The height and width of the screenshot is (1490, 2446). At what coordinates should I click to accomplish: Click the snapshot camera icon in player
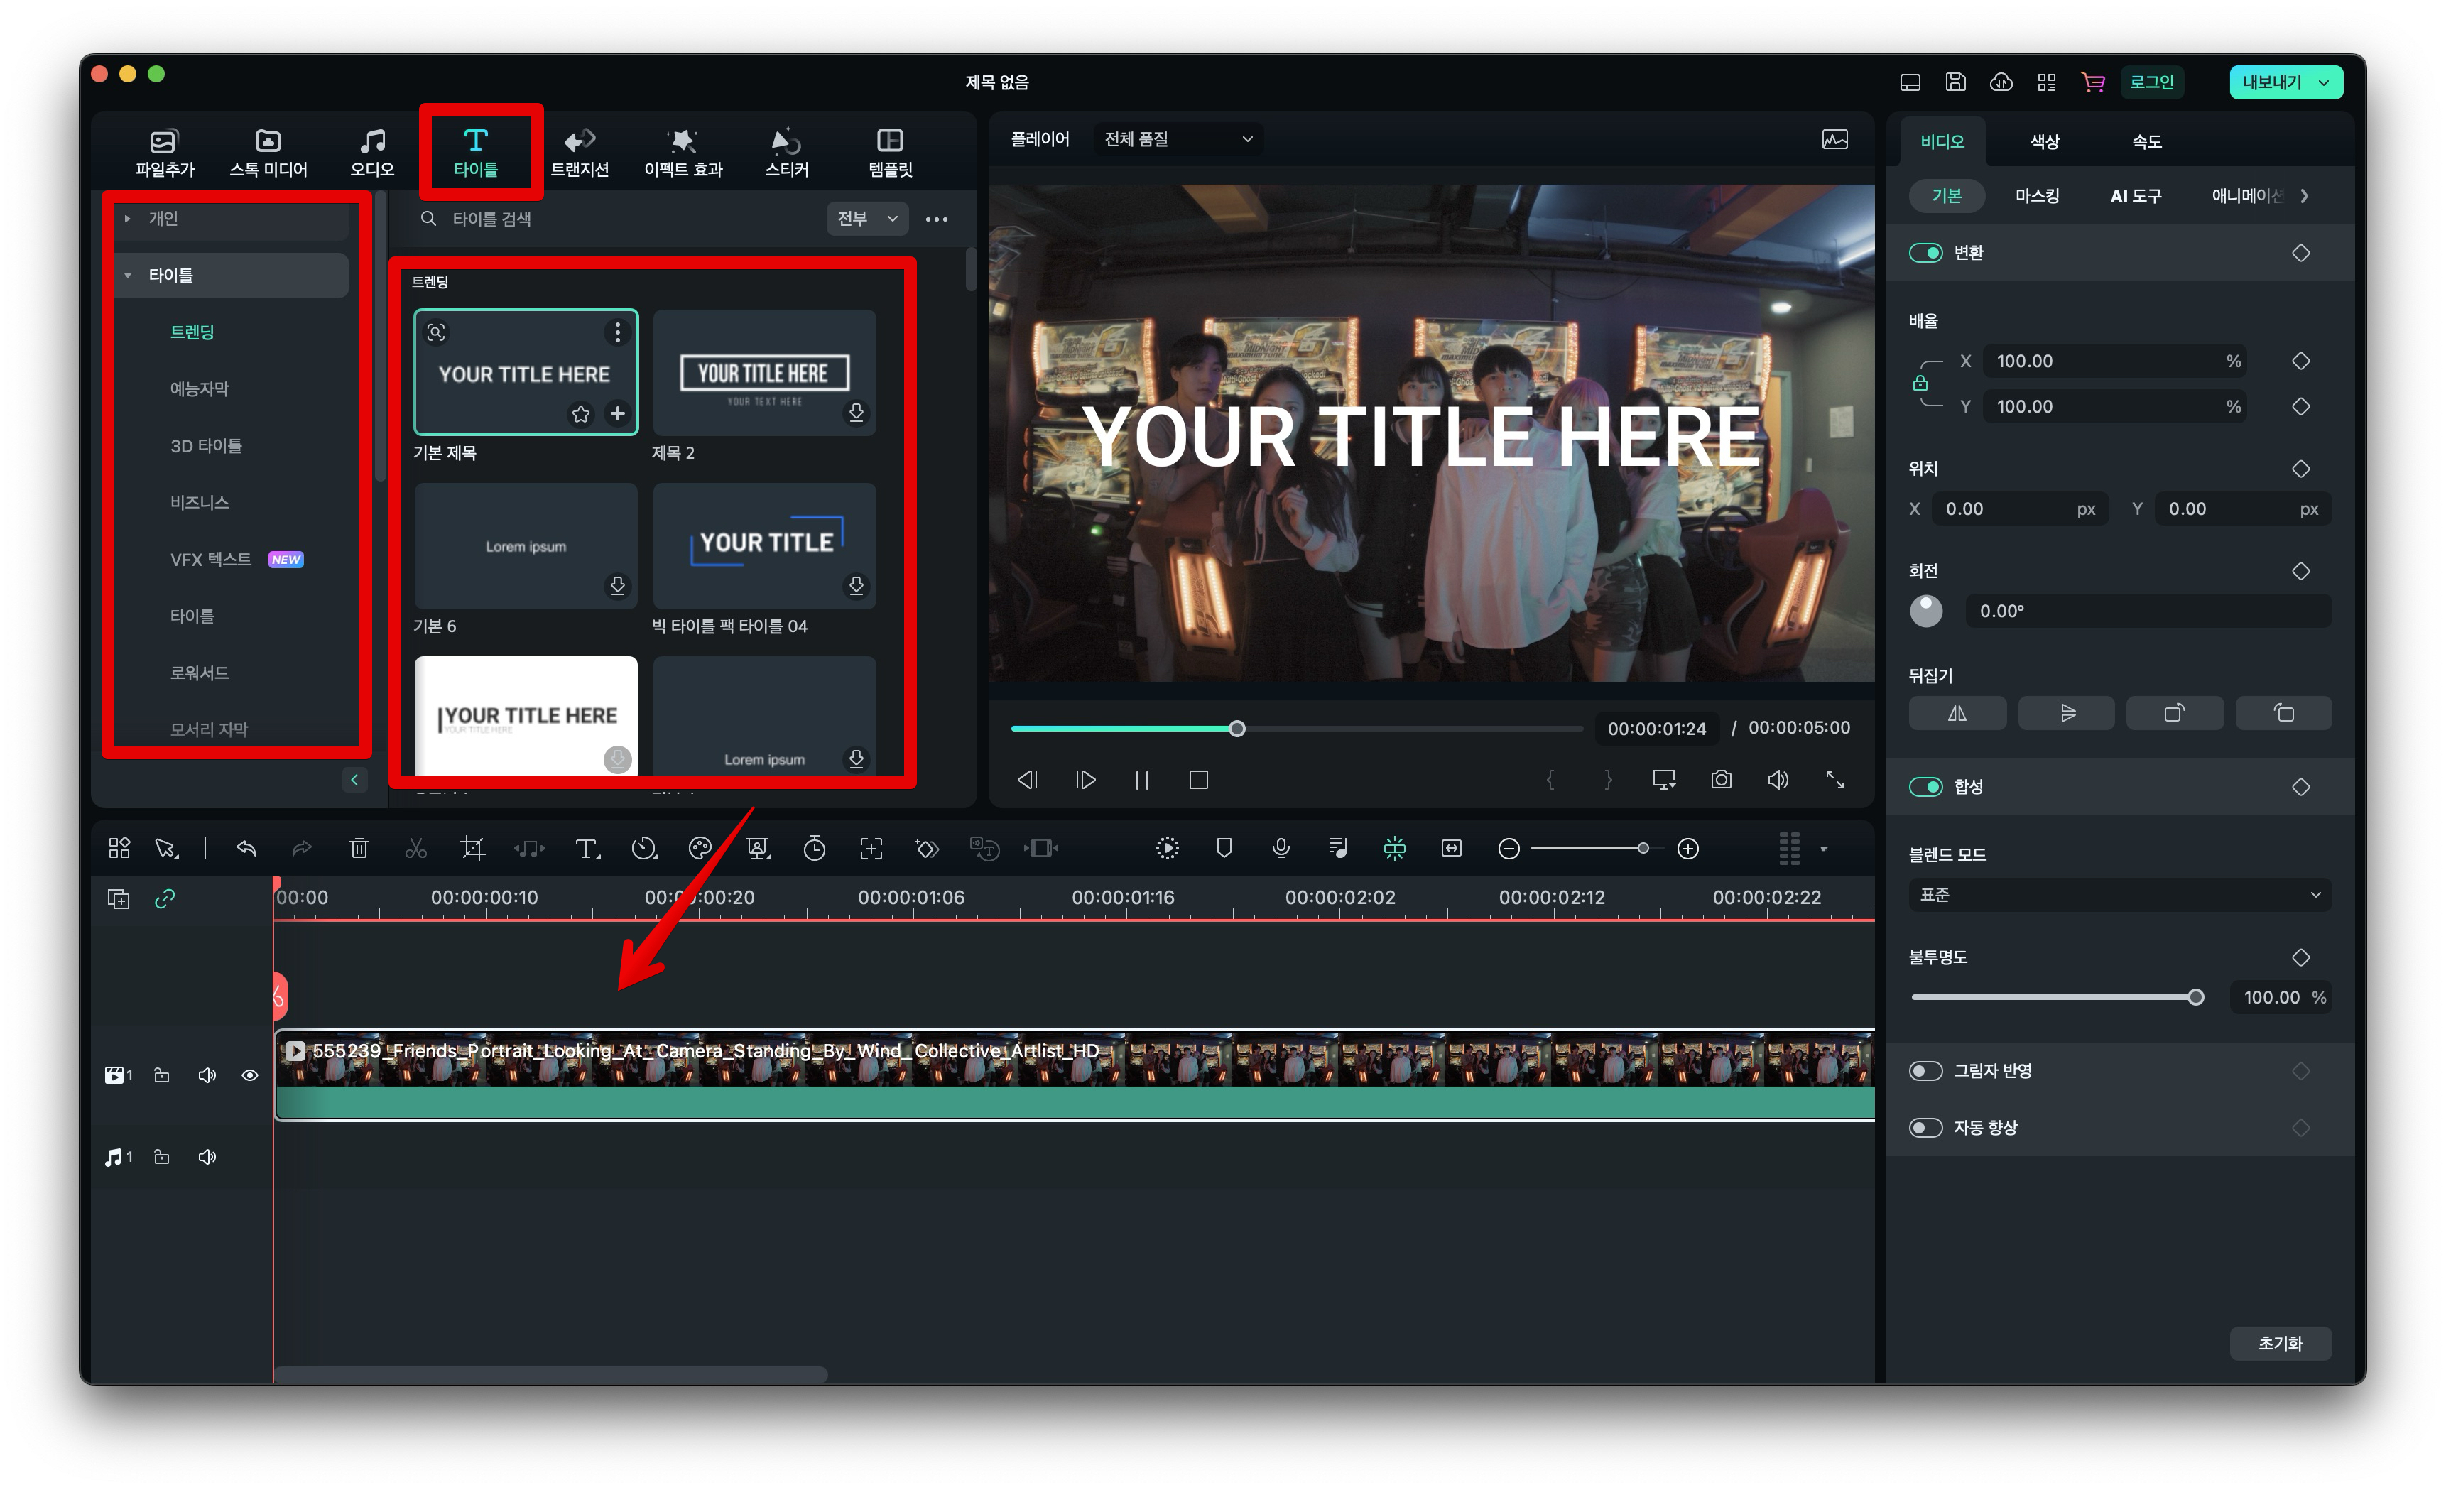click(x=1722, y=781)
